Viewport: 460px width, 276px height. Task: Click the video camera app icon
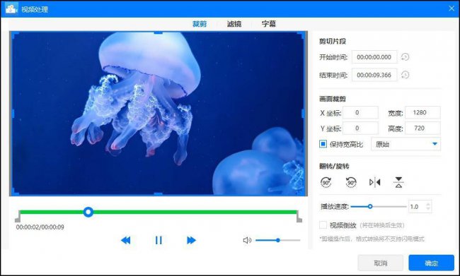[11, 8]
